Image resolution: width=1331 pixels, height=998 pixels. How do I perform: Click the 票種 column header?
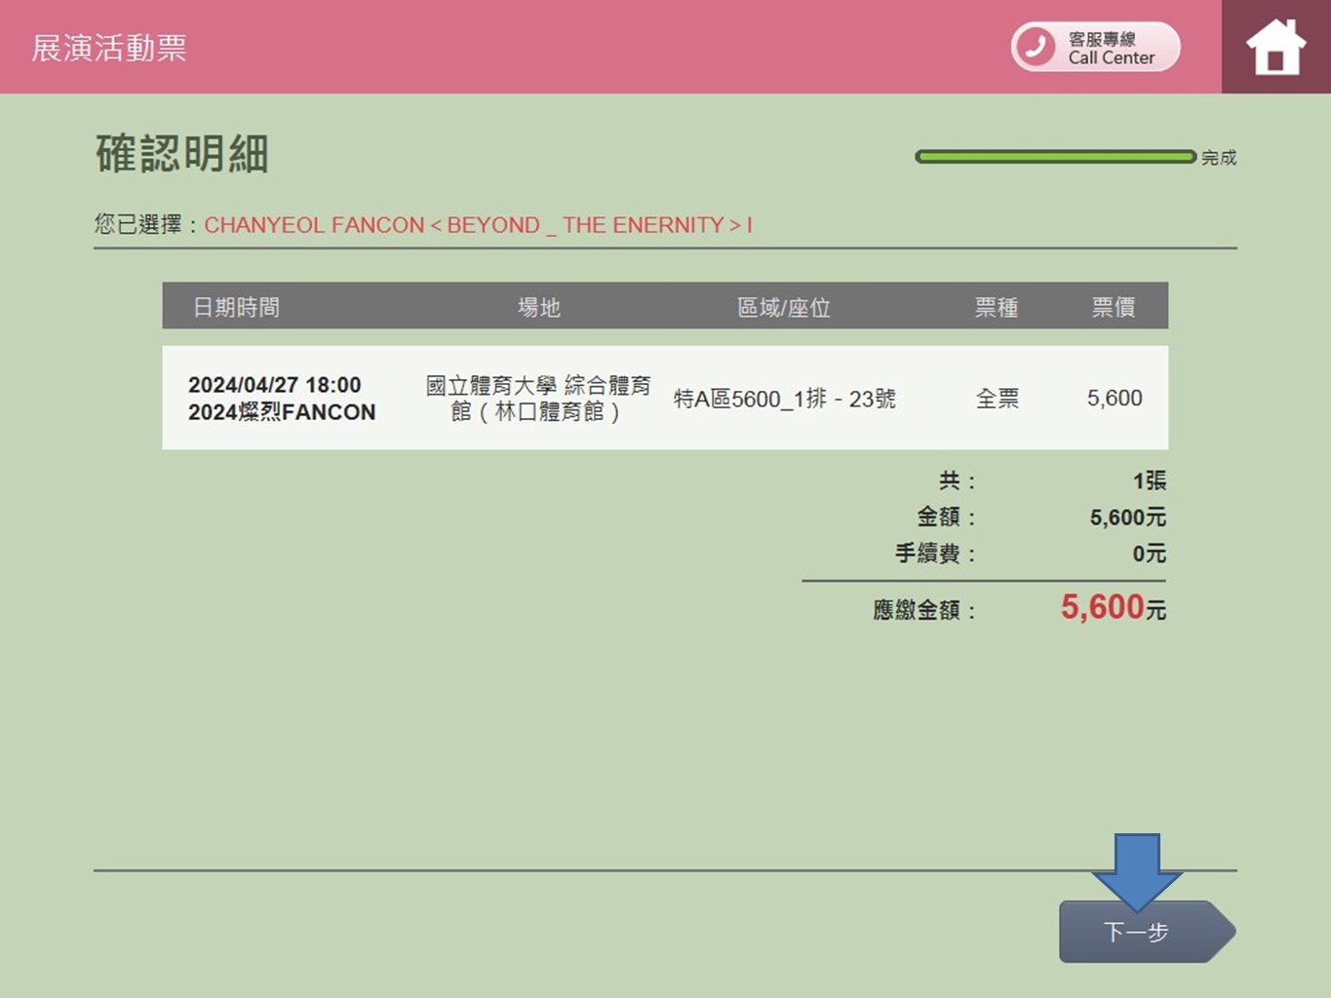point(996,308)
